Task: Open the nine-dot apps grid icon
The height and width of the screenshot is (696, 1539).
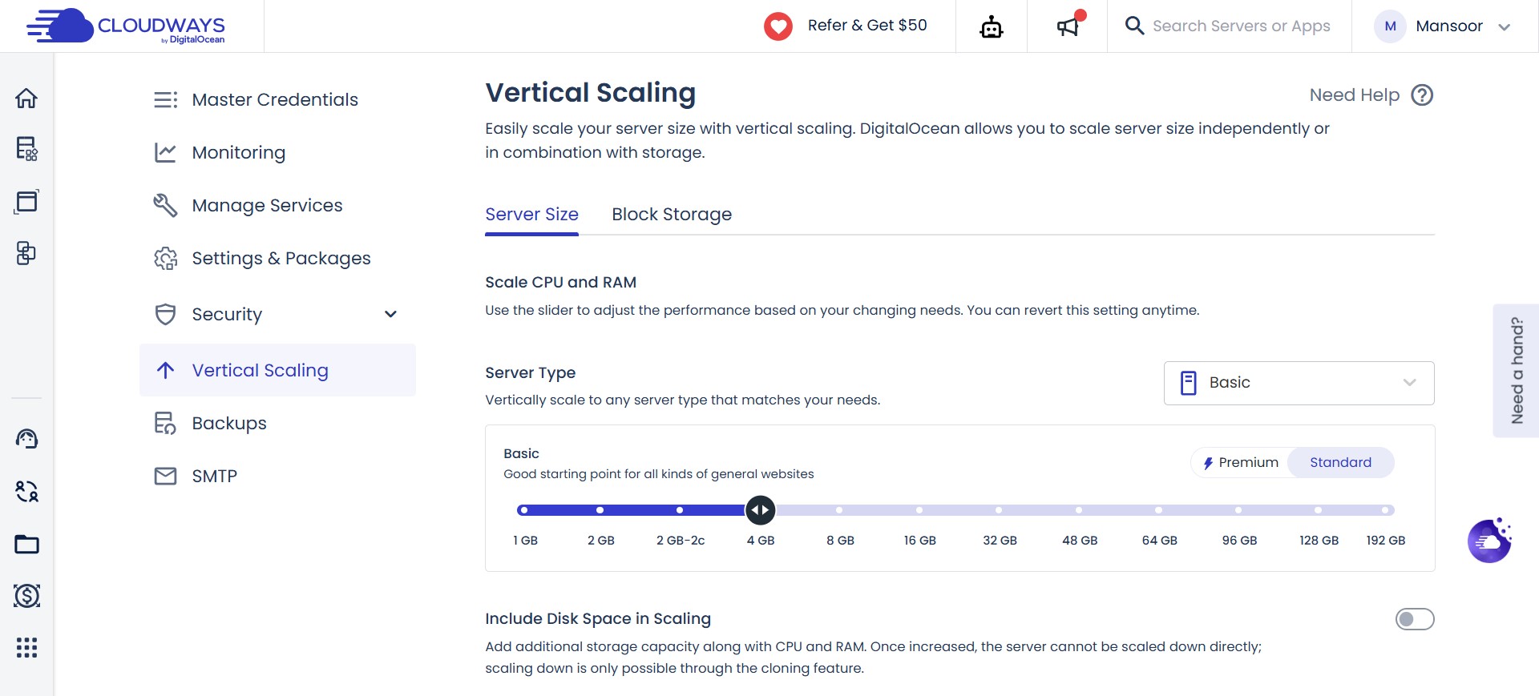Action: coord(26,647)
